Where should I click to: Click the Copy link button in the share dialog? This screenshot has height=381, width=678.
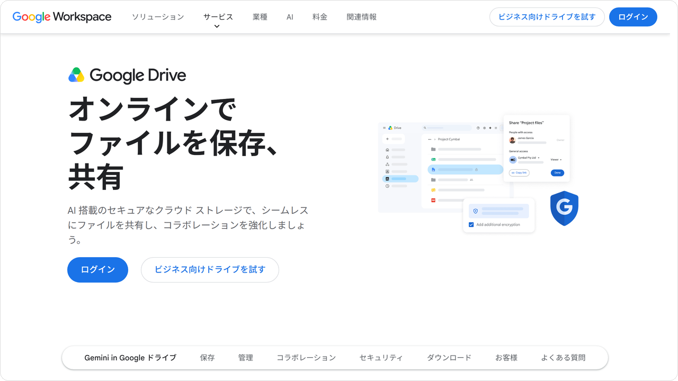pos(519,173)
